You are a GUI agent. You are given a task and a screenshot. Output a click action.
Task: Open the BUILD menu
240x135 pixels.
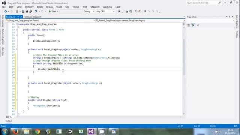click(x=40, y=7)
